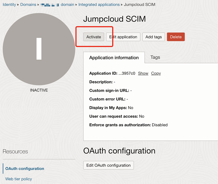Click Edit OAuth configuration button
The image size is (218, 184).
pyautogui.click(x=108, y=165)
